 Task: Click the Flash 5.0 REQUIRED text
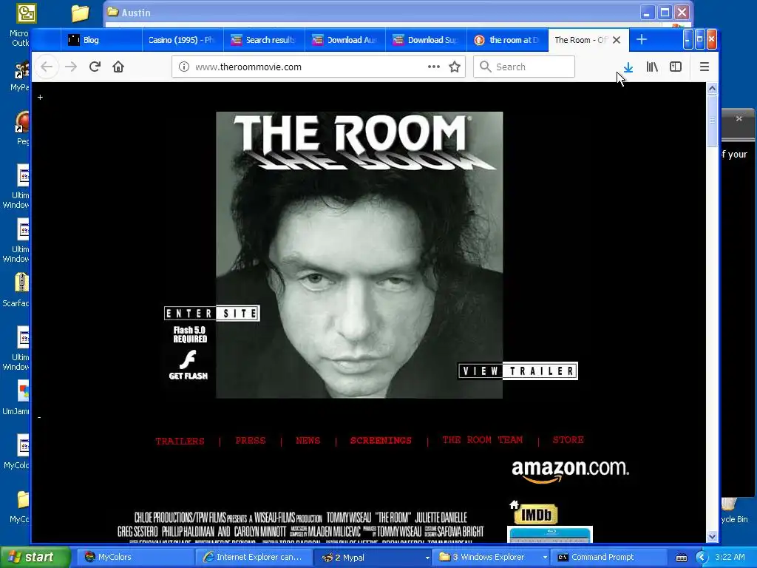coord(190,334)
